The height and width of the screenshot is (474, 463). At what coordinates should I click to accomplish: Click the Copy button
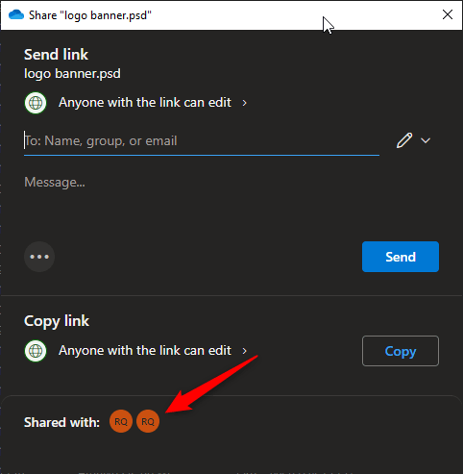click(401, 351)
